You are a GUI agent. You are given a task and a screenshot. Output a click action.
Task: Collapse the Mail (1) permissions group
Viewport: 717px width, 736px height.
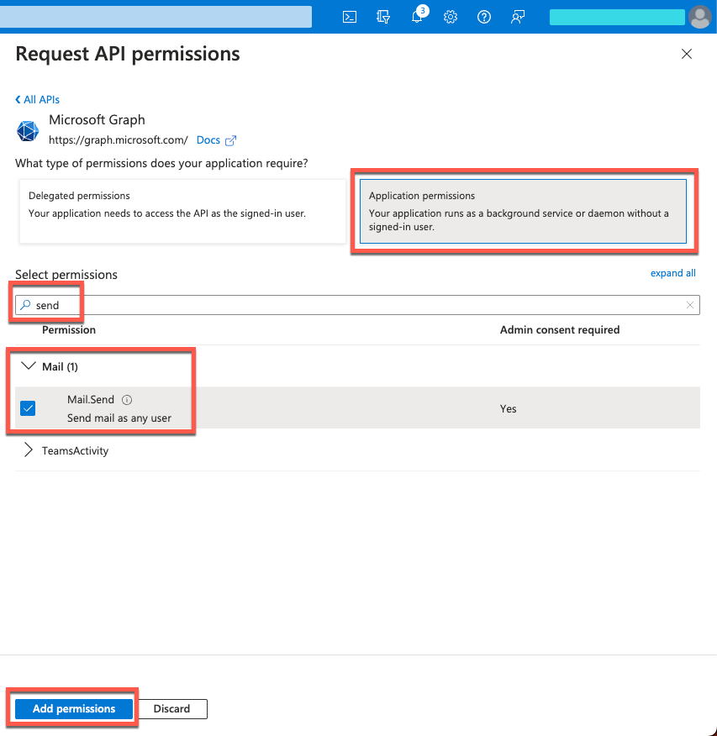point(29,365)
